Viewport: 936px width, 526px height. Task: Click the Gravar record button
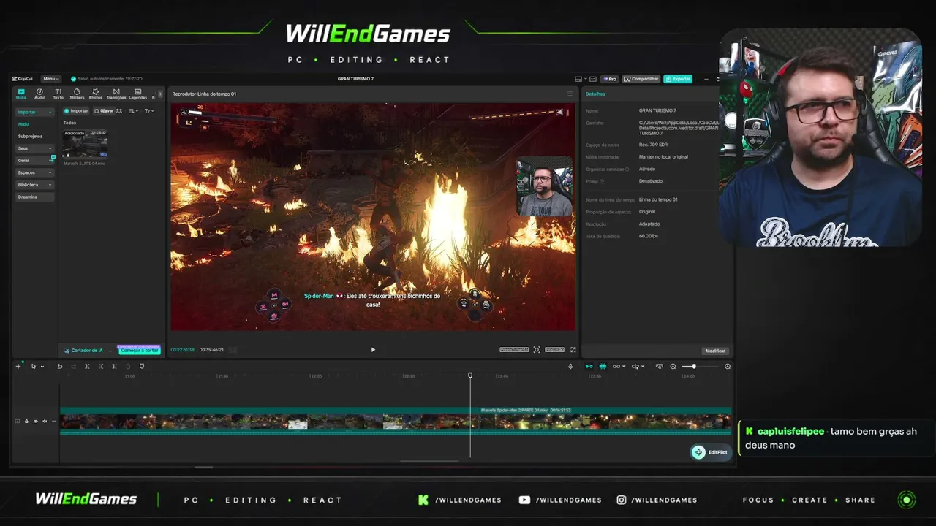coord(104,111)
